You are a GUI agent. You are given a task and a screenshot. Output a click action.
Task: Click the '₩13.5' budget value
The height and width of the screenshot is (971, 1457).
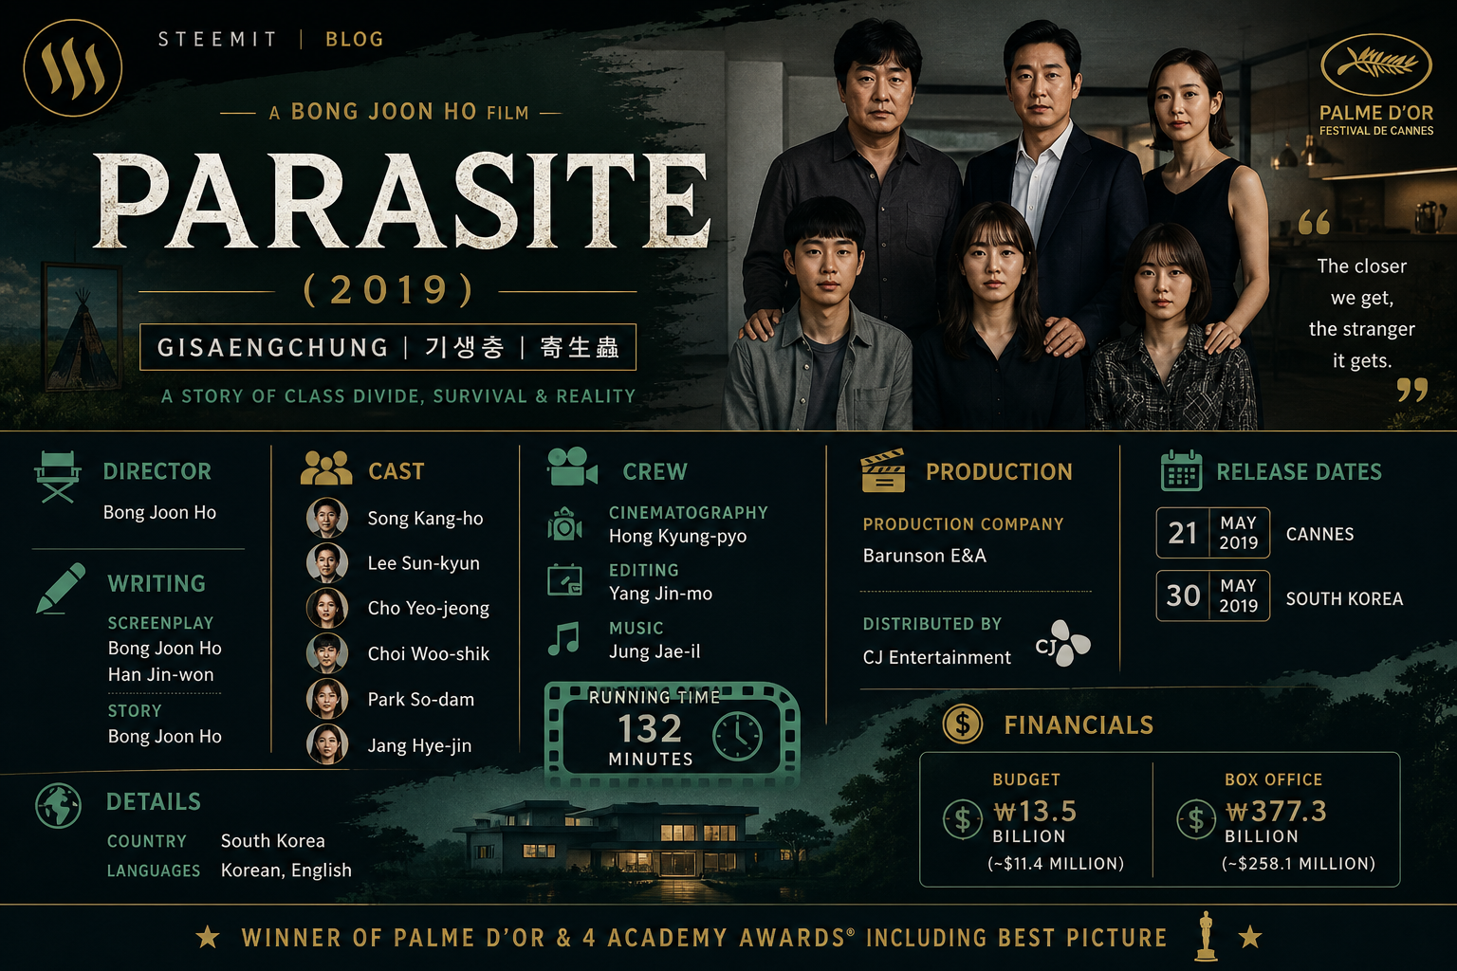point(1035,812)
